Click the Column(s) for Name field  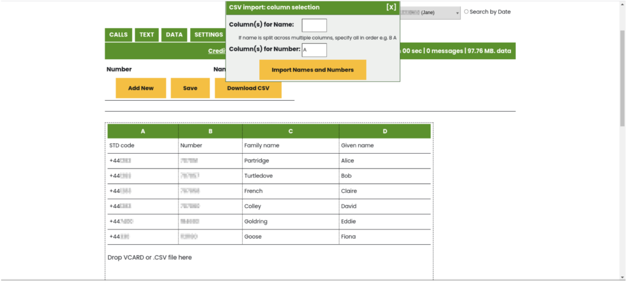coord(314,25)
